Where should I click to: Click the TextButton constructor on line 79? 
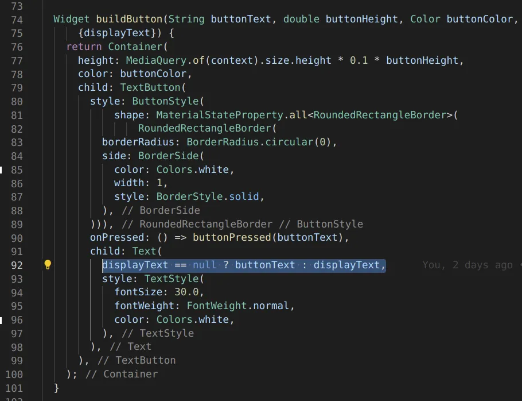click(x=150, y=87)
